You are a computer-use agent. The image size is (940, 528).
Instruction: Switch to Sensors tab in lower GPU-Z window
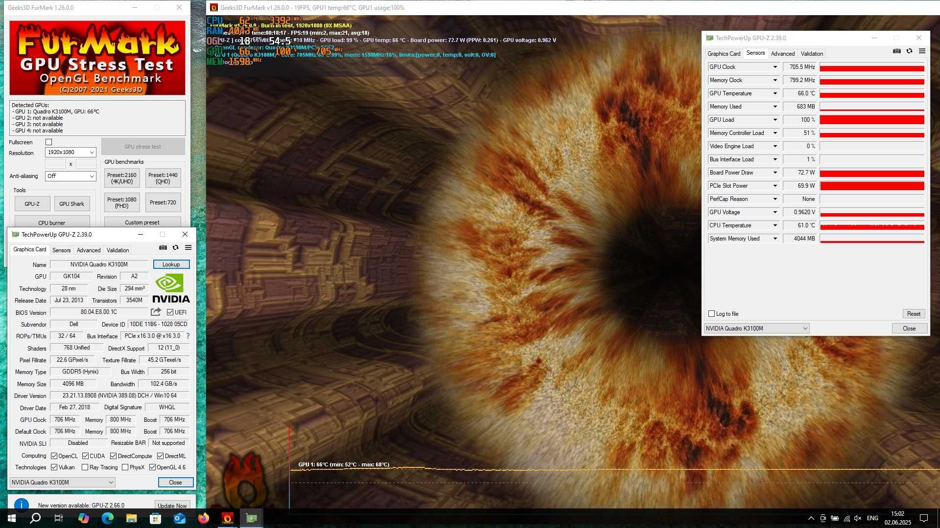coord(61,250)
